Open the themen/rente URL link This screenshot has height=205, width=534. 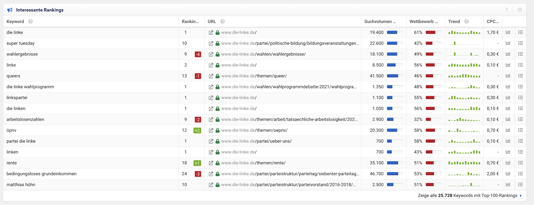pyautogui.click(x=253, y=163)
